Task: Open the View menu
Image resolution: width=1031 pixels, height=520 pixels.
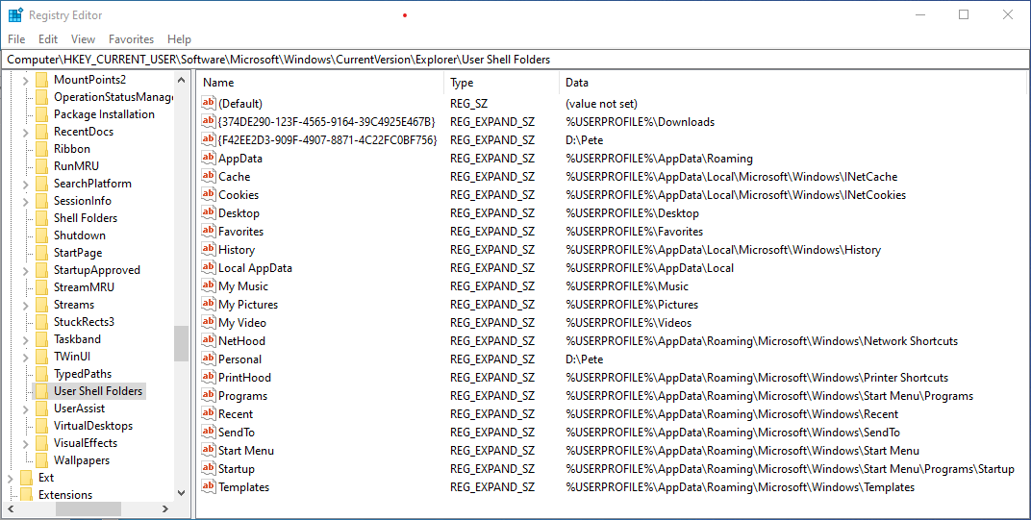Action: click(x=83, y=39)
